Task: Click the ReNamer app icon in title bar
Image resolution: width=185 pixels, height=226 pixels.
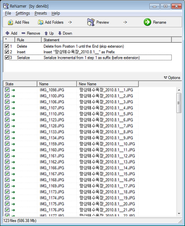Action: [6, 6]
